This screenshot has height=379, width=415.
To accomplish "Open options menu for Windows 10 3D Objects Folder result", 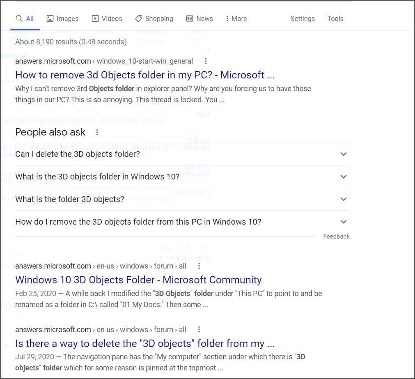I will [x=199, y=266].
